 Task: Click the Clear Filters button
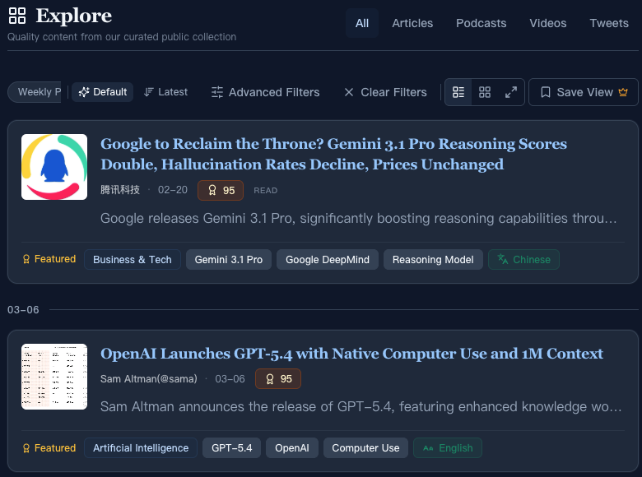point(385,92)
